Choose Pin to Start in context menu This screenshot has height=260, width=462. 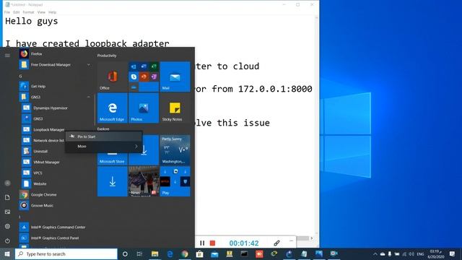click(104, 136)
